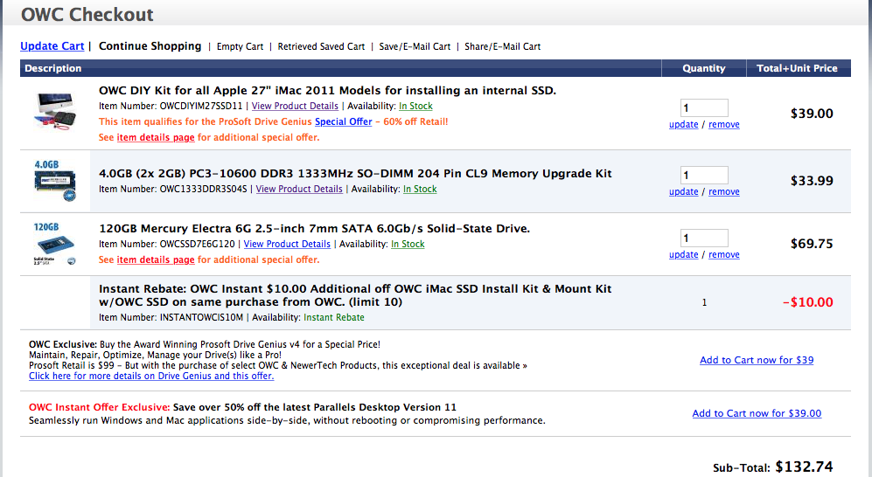Click the 4.0GB PC3-10600 DDR3 title
Screen dimensions: 872x477
click(x=355, y=173)
